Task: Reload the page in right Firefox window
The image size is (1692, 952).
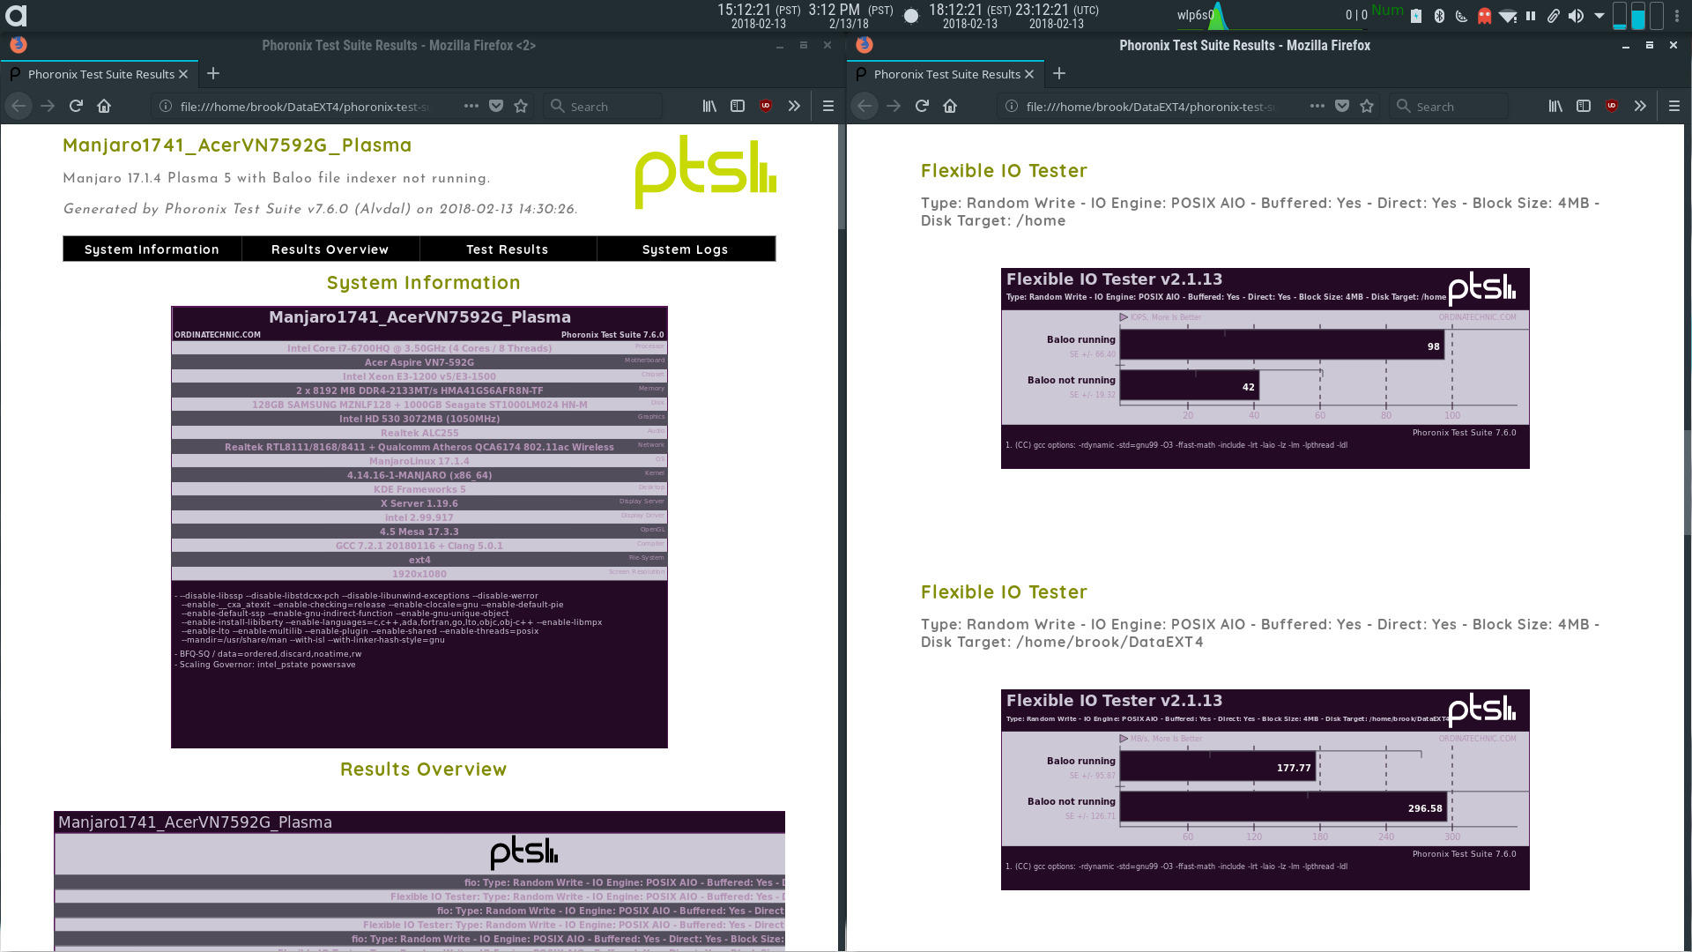Action: coord(922,106)
